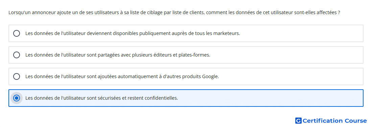Screen dimensions: 372x127
Task: Click the blue G logo icon
Action: click(298, 121)
